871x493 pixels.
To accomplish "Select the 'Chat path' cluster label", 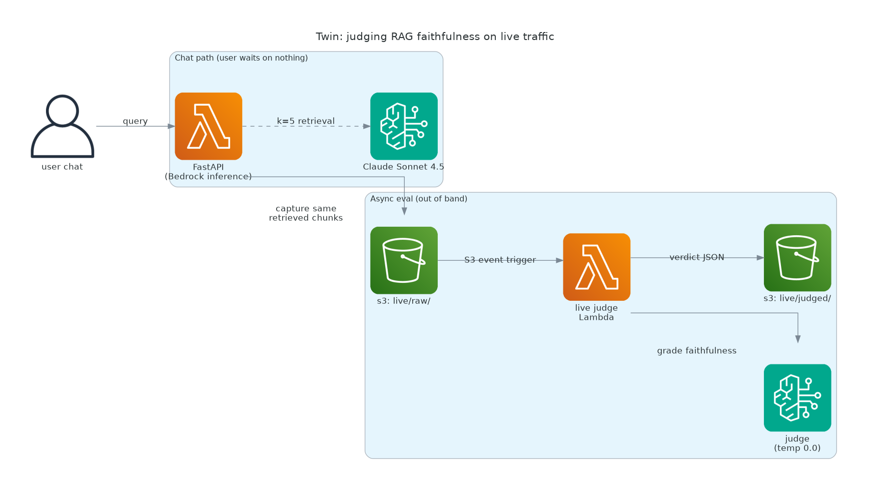I will pyautogui.click(x=241, y=58).
